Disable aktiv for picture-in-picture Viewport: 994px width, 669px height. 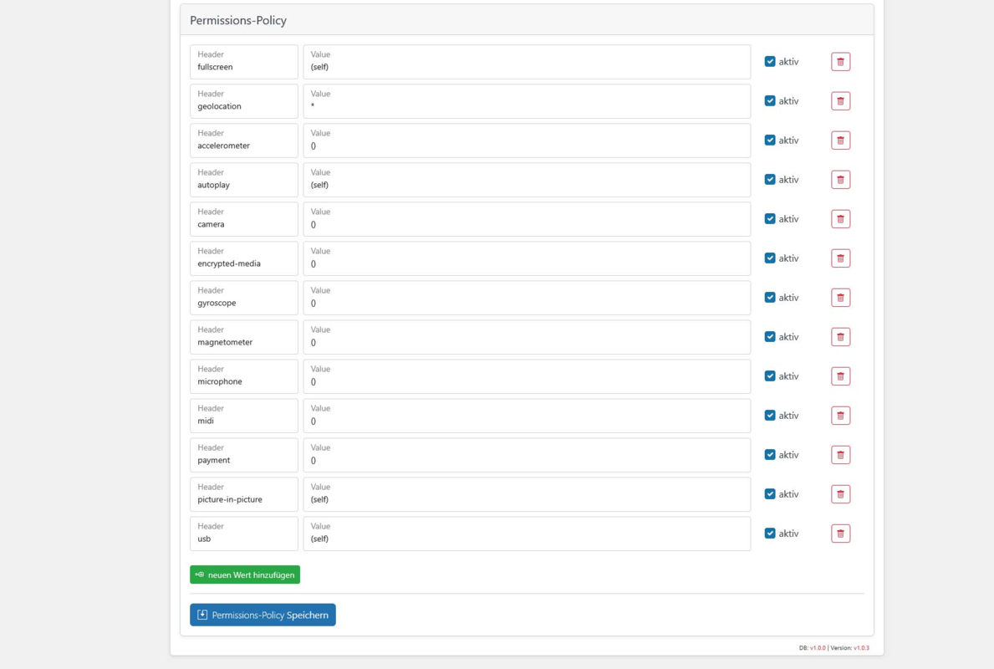[770, 494]
